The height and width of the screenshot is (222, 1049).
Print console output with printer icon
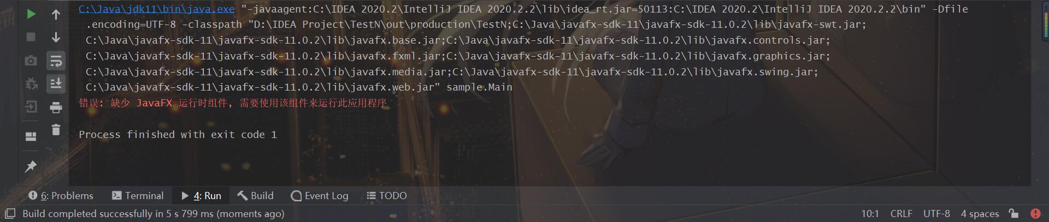click(56, 107)
